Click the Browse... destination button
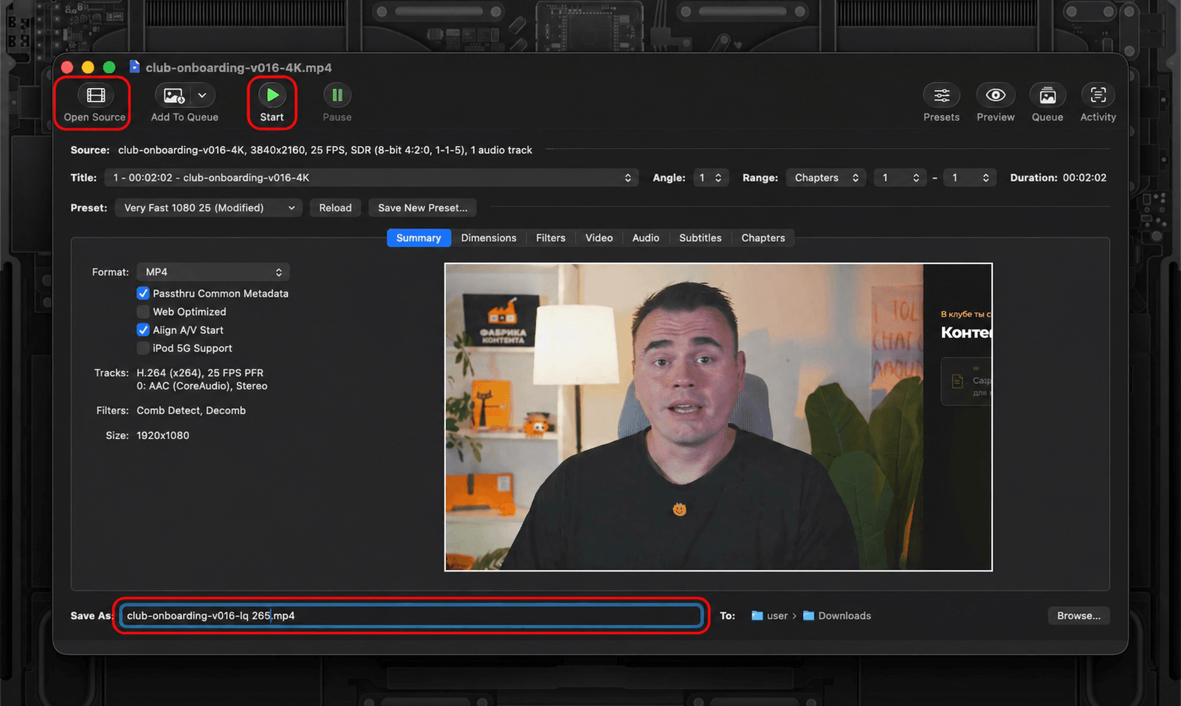The height and width of the screenshot is (706, 1181). (x=1078, y=615)
